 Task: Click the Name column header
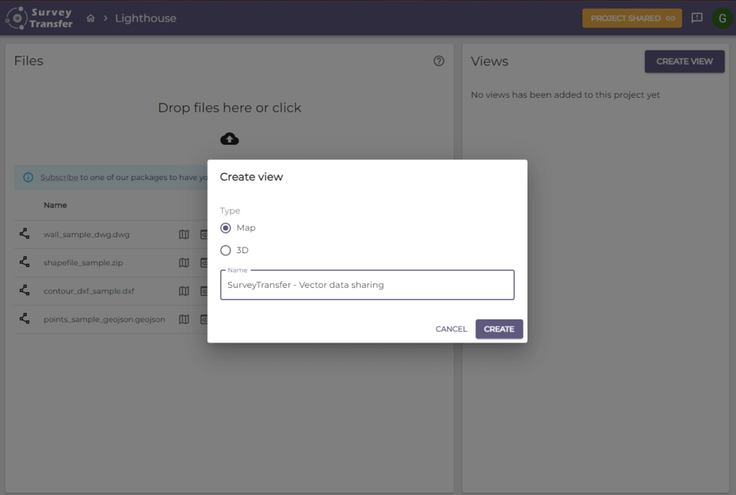click(55, 205)
